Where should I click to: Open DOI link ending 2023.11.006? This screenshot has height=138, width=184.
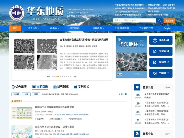click(73, 115)
